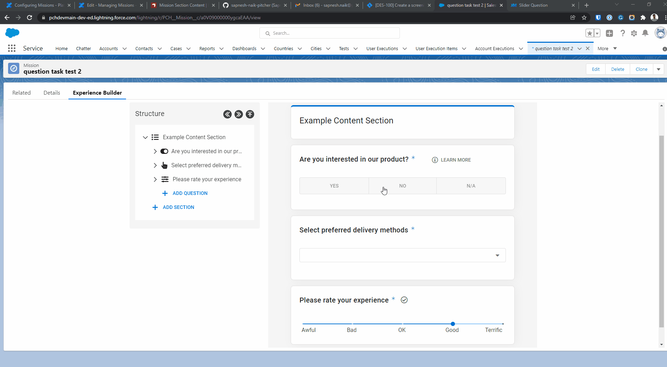Click the expand-all double right arrow icon
Viewport: 667px width, 367px height.
(239, 114)
